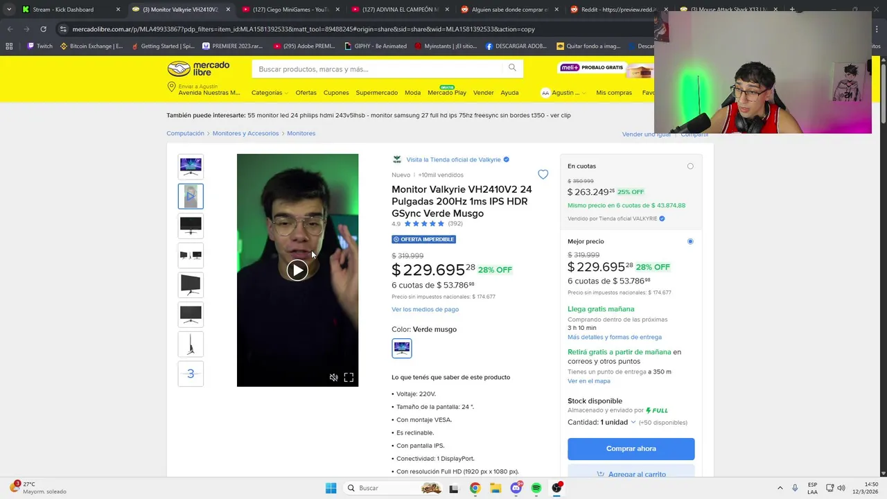Open Google Chrome from the taskbar
The width and height of the screenshot is (887, 499).
point(475,488)
